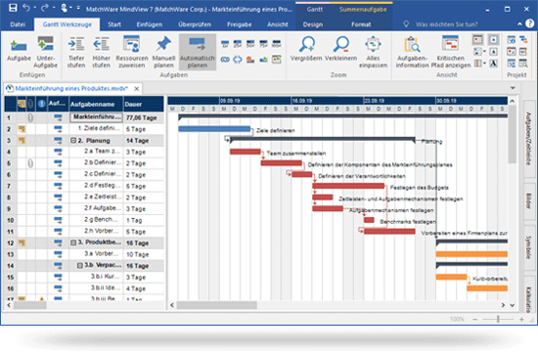This screenshot has width=538, height=355.
Task: Open Symbole side panel
Action: pos(529,247)
